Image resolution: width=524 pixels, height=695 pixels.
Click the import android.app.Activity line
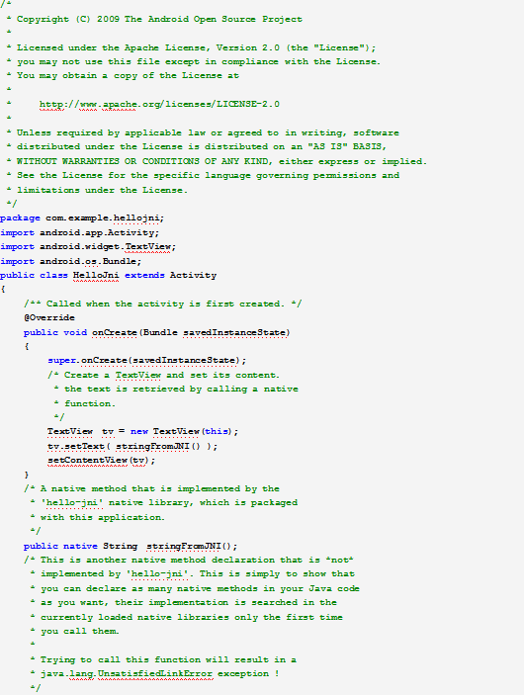tap(79, 232)
